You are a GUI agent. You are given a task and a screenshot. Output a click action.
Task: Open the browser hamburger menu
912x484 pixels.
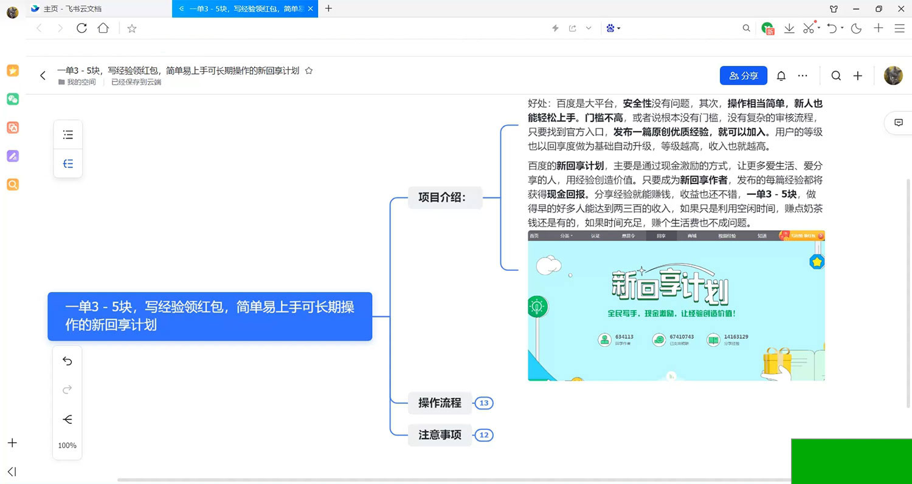tap(900, 28)
